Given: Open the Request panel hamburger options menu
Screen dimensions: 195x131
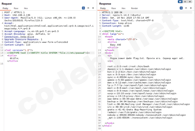Looking at the screenshot, I should coord(93,8).
